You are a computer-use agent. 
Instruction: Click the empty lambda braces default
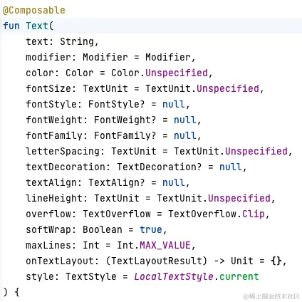(276, 261)
